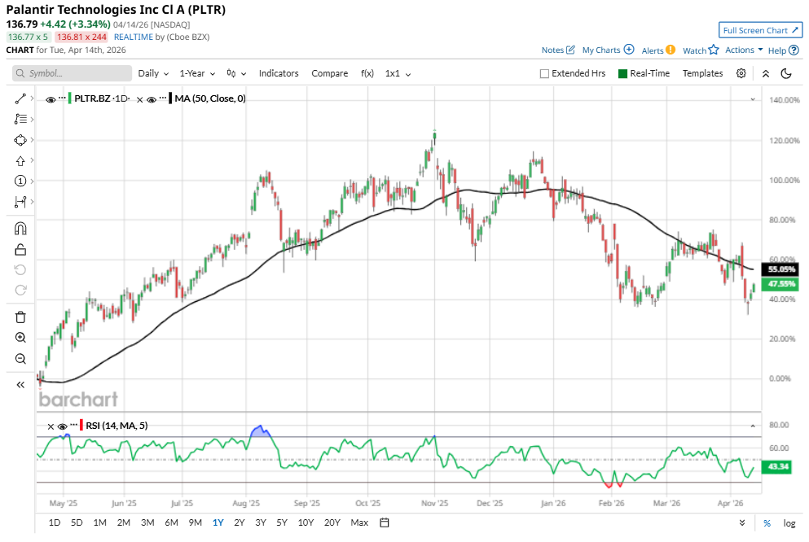This screenshot has width=809, height=542.
Task: Expand the Actions dropdown menu
Action: point(744,50)
